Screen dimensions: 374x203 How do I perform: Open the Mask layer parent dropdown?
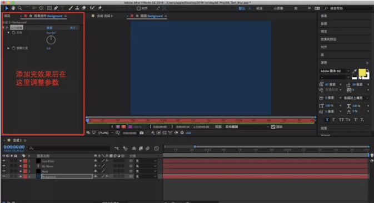(146, 171)
